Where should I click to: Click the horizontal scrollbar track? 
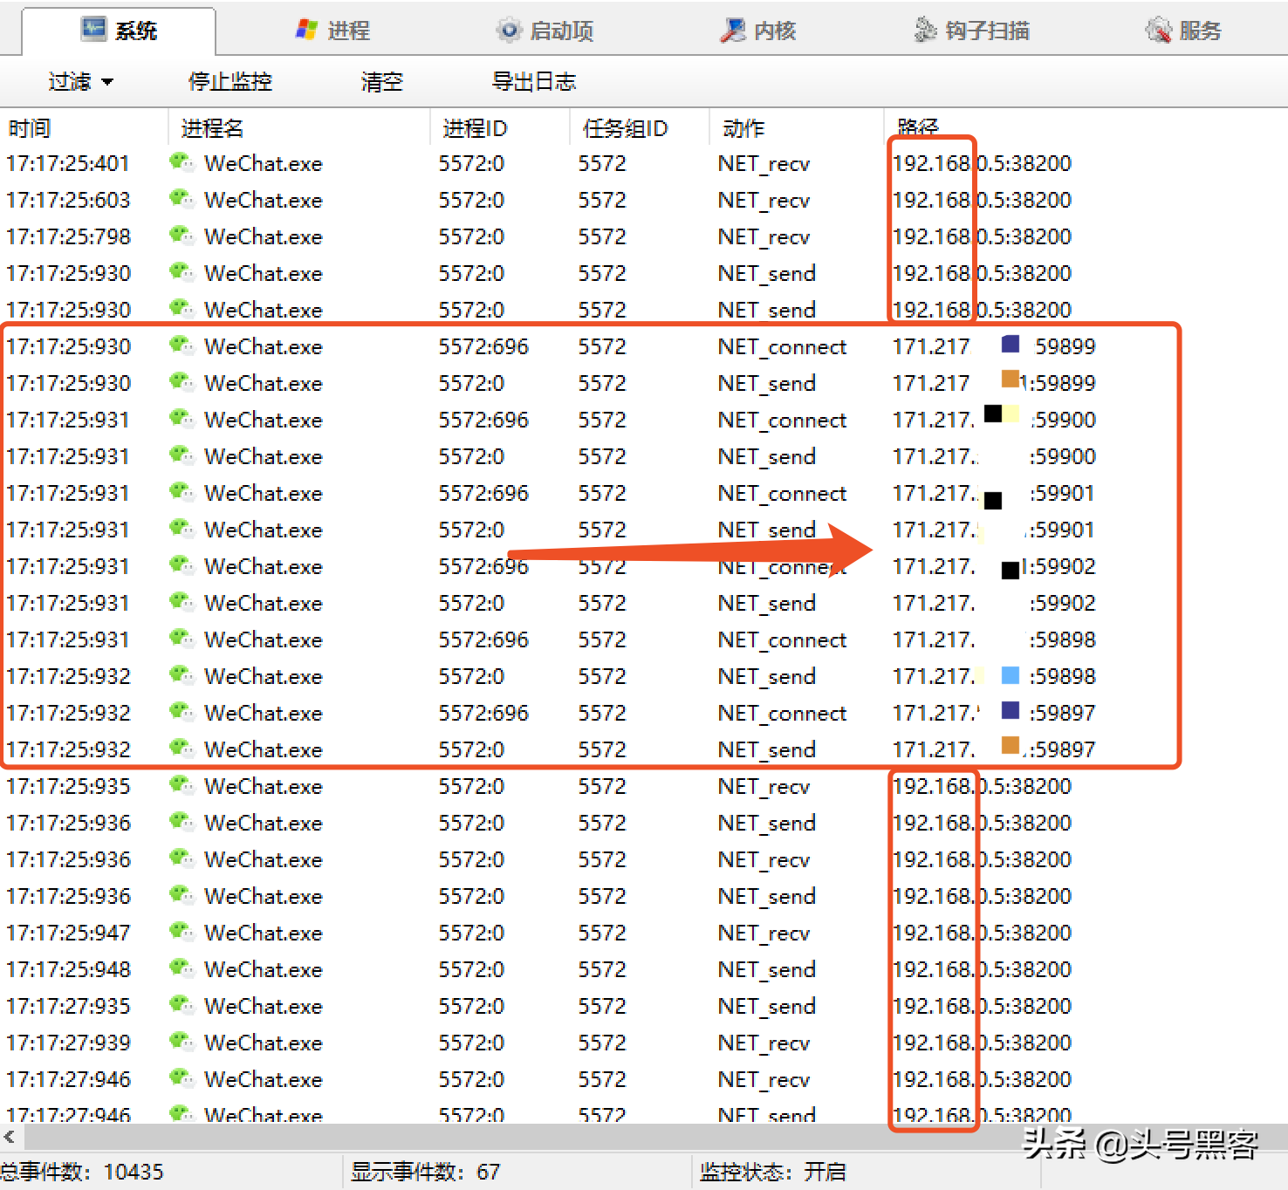pyautogui.click(x=654, y=1137)
